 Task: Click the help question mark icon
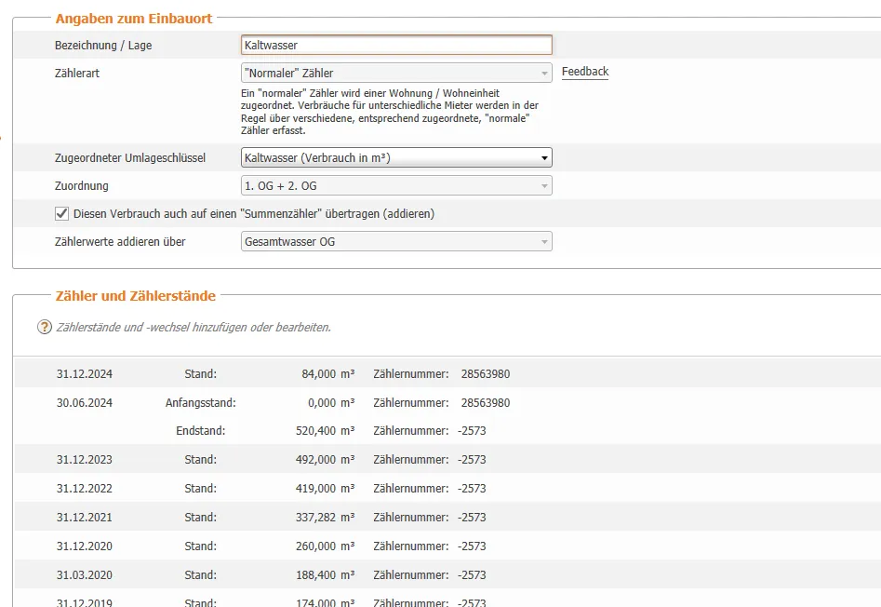pos(44,327)
